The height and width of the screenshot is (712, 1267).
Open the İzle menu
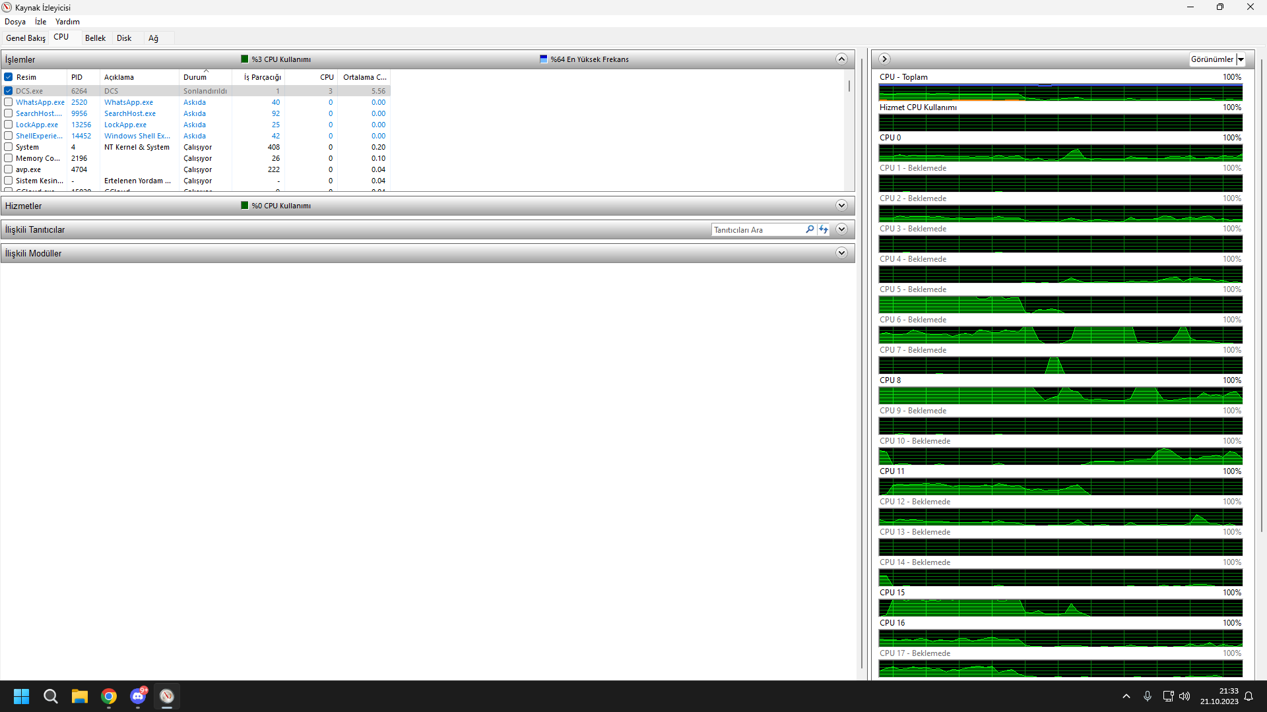(41, 22)
